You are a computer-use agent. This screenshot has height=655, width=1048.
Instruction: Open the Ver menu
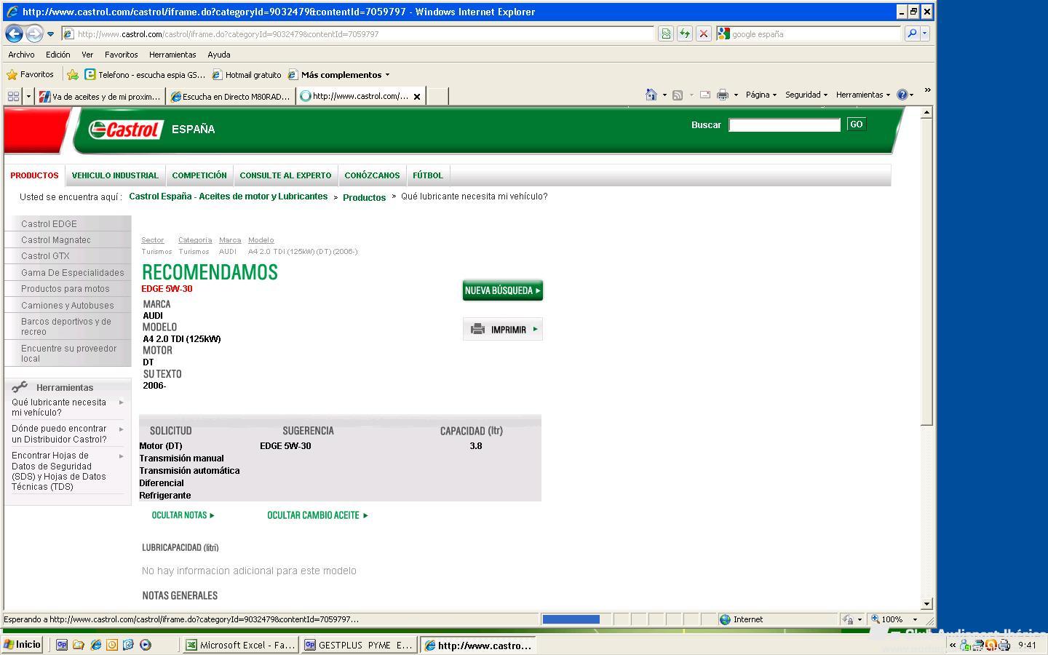pos(87,55)
